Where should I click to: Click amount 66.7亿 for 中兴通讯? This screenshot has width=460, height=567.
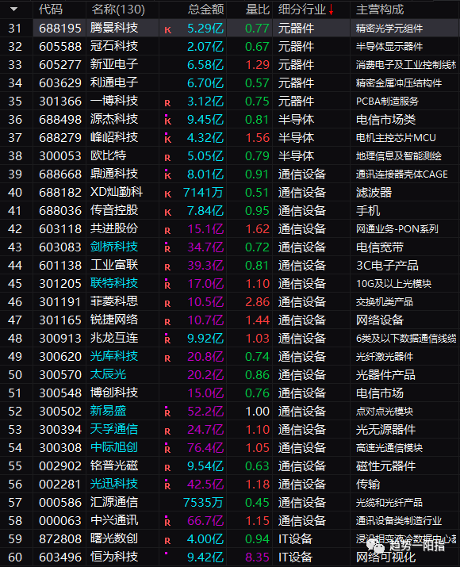(x=205, y=521)
